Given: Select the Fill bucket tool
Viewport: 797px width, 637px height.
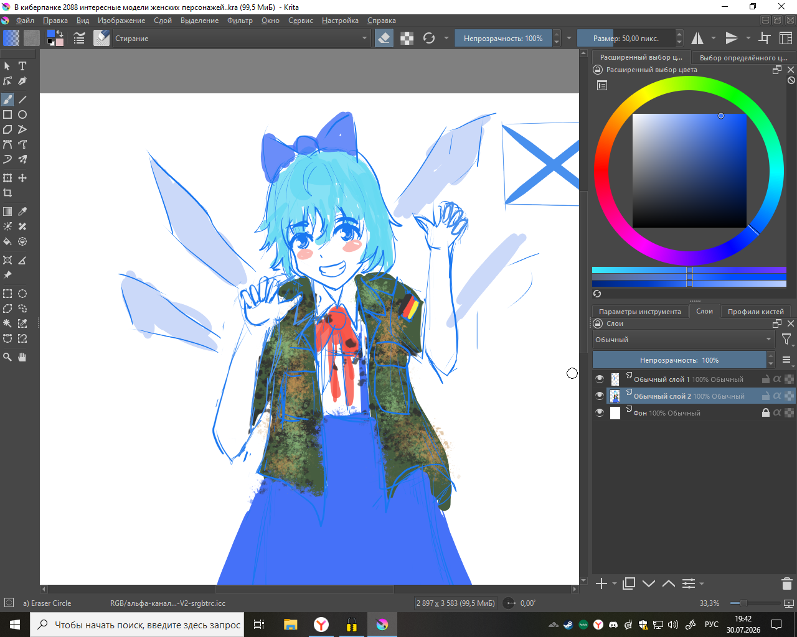Looking at the screenshot, I should [x=7, y=241].
